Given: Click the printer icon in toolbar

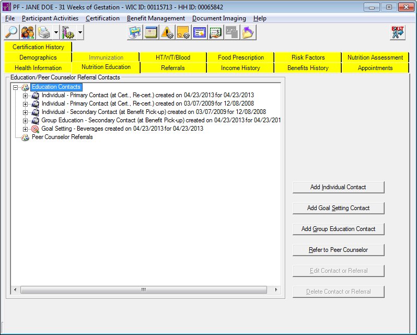Looking at the screenshot, I should (x=44, y=32).
